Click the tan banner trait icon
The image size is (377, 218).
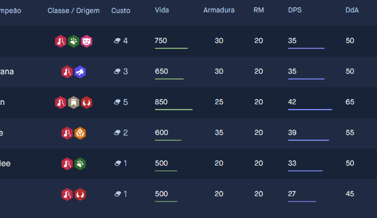tap(74, 103)
